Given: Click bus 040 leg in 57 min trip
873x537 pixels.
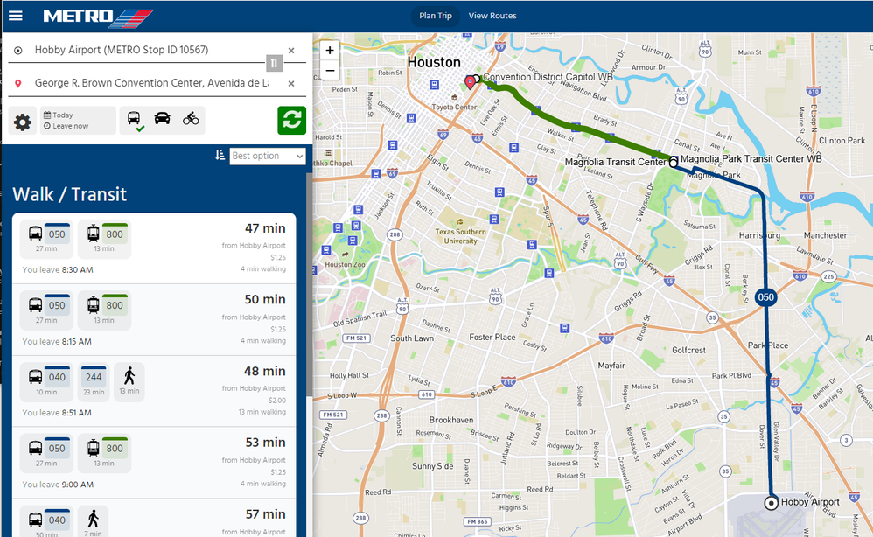Looking at the screenshot, I should click(46, 522).
